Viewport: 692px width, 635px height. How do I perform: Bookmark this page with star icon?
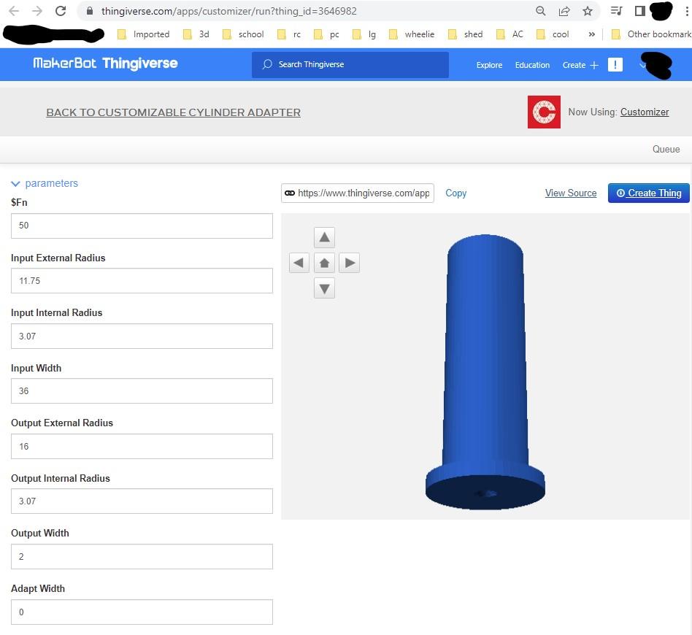point(587,11)
